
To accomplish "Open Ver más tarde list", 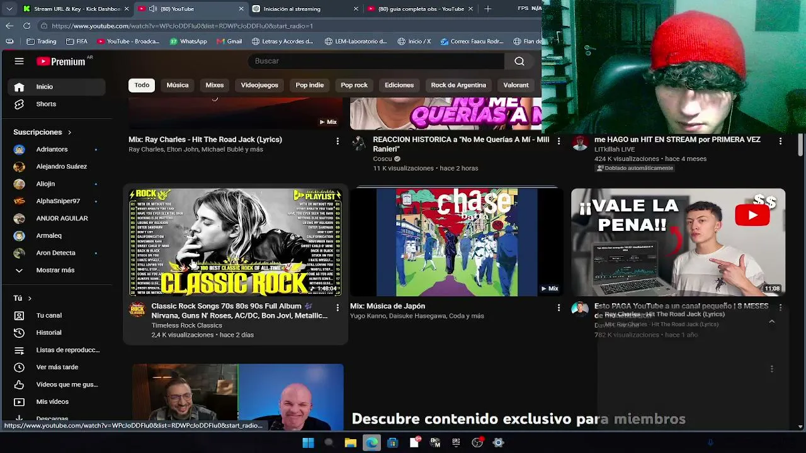I will [x=57, y=367].
